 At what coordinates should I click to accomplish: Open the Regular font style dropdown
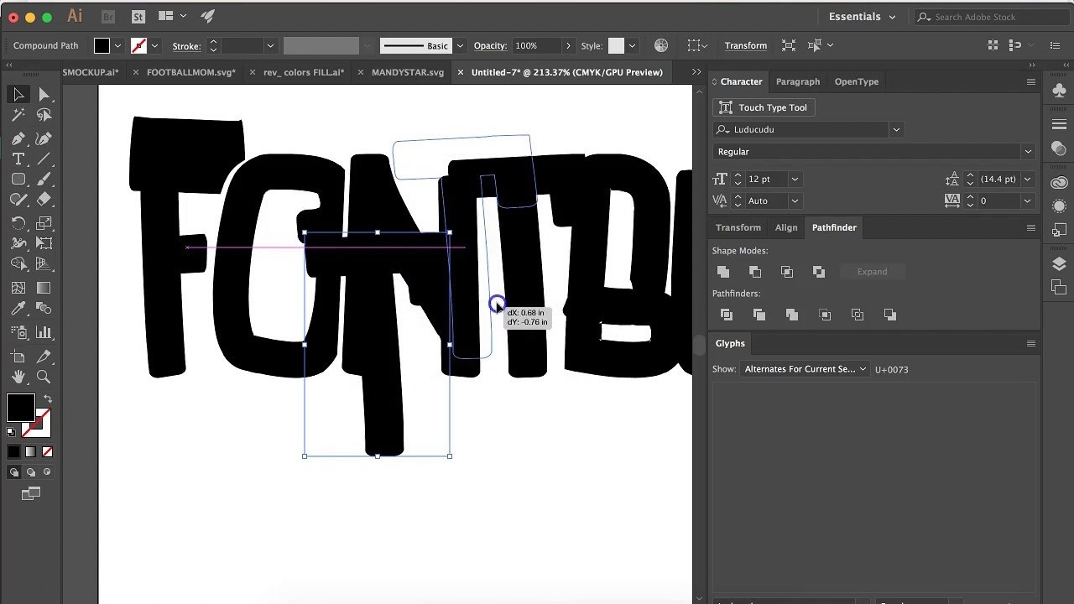click(1028, 152)
